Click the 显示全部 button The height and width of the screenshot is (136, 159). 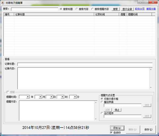click(127, 9)
